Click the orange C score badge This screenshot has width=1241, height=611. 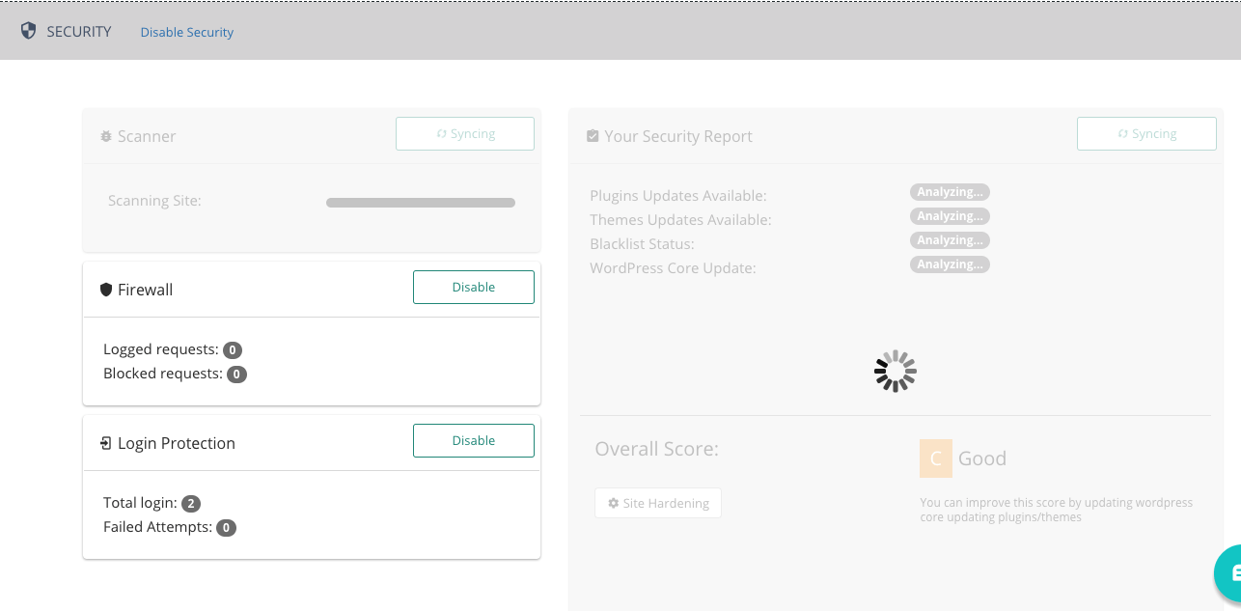935,458
